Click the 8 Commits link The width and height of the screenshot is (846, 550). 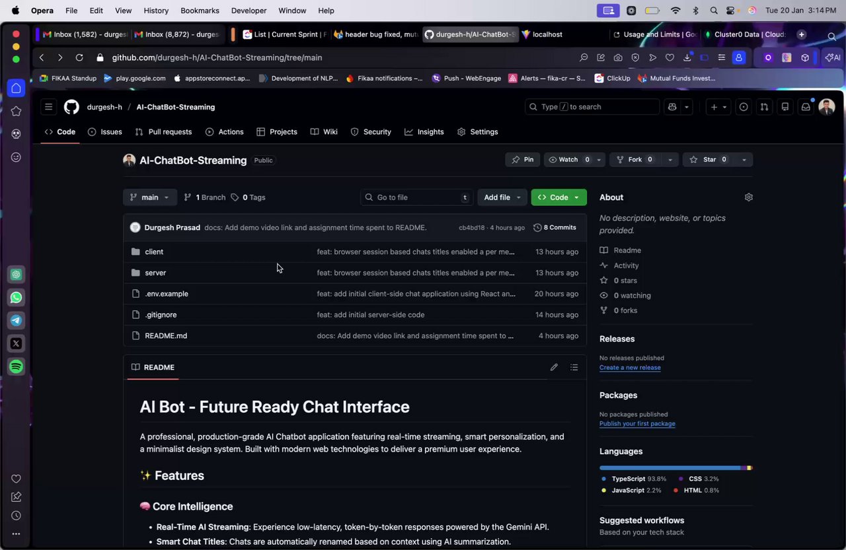click(x=555, y=228)
